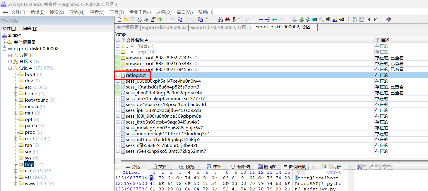The image size is (428, 191).
Task: Click the Open folder toolbar icon
Action: pyautogui.click(x=126, y=20)
